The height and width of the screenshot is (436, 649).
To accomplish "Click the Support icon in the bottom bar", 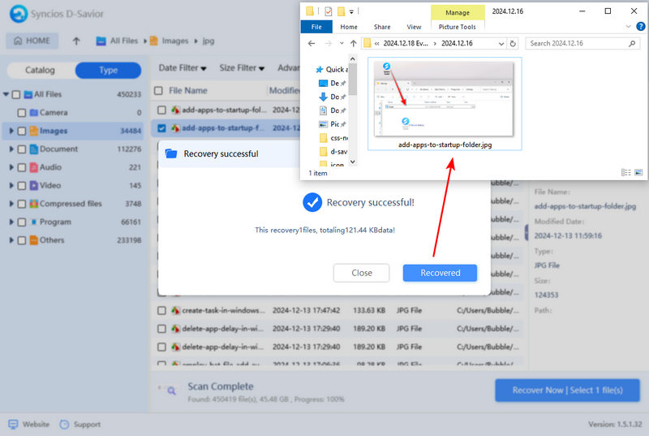I will 66,424.
